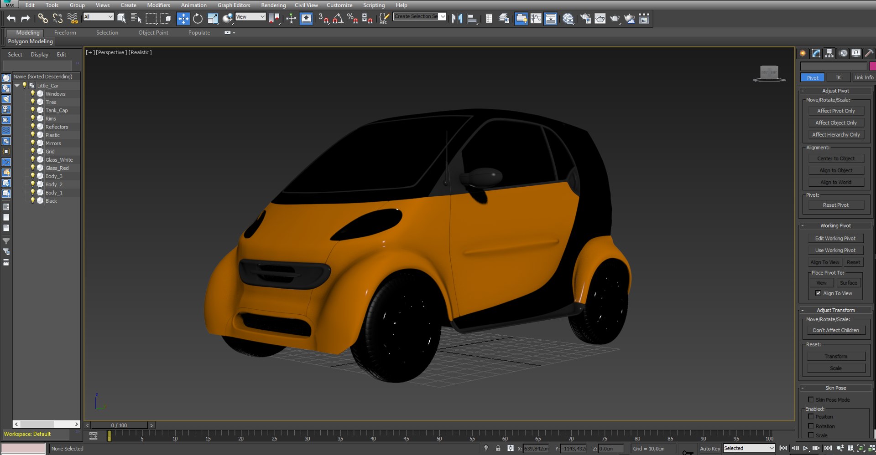
Task: Open the Modifiers menu
Action: point(158,5)
